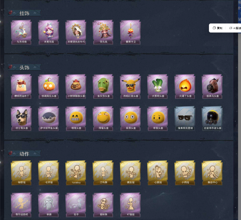Open the 天使消失的年代 pendant item
The height and width of the screenshot is (220, 241).
tap(76, 32)
